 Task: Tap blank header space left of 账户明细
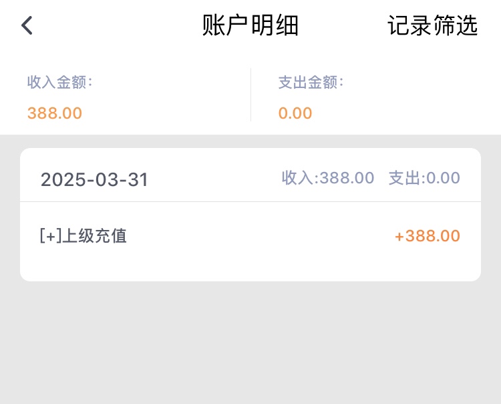114,25
